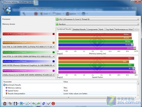
Task: Click the green forward arrow
Action: click(38, 104)
